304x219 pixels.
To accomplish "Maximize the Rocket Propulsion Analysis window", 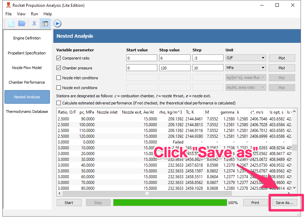I will click(x=277, y=5).
